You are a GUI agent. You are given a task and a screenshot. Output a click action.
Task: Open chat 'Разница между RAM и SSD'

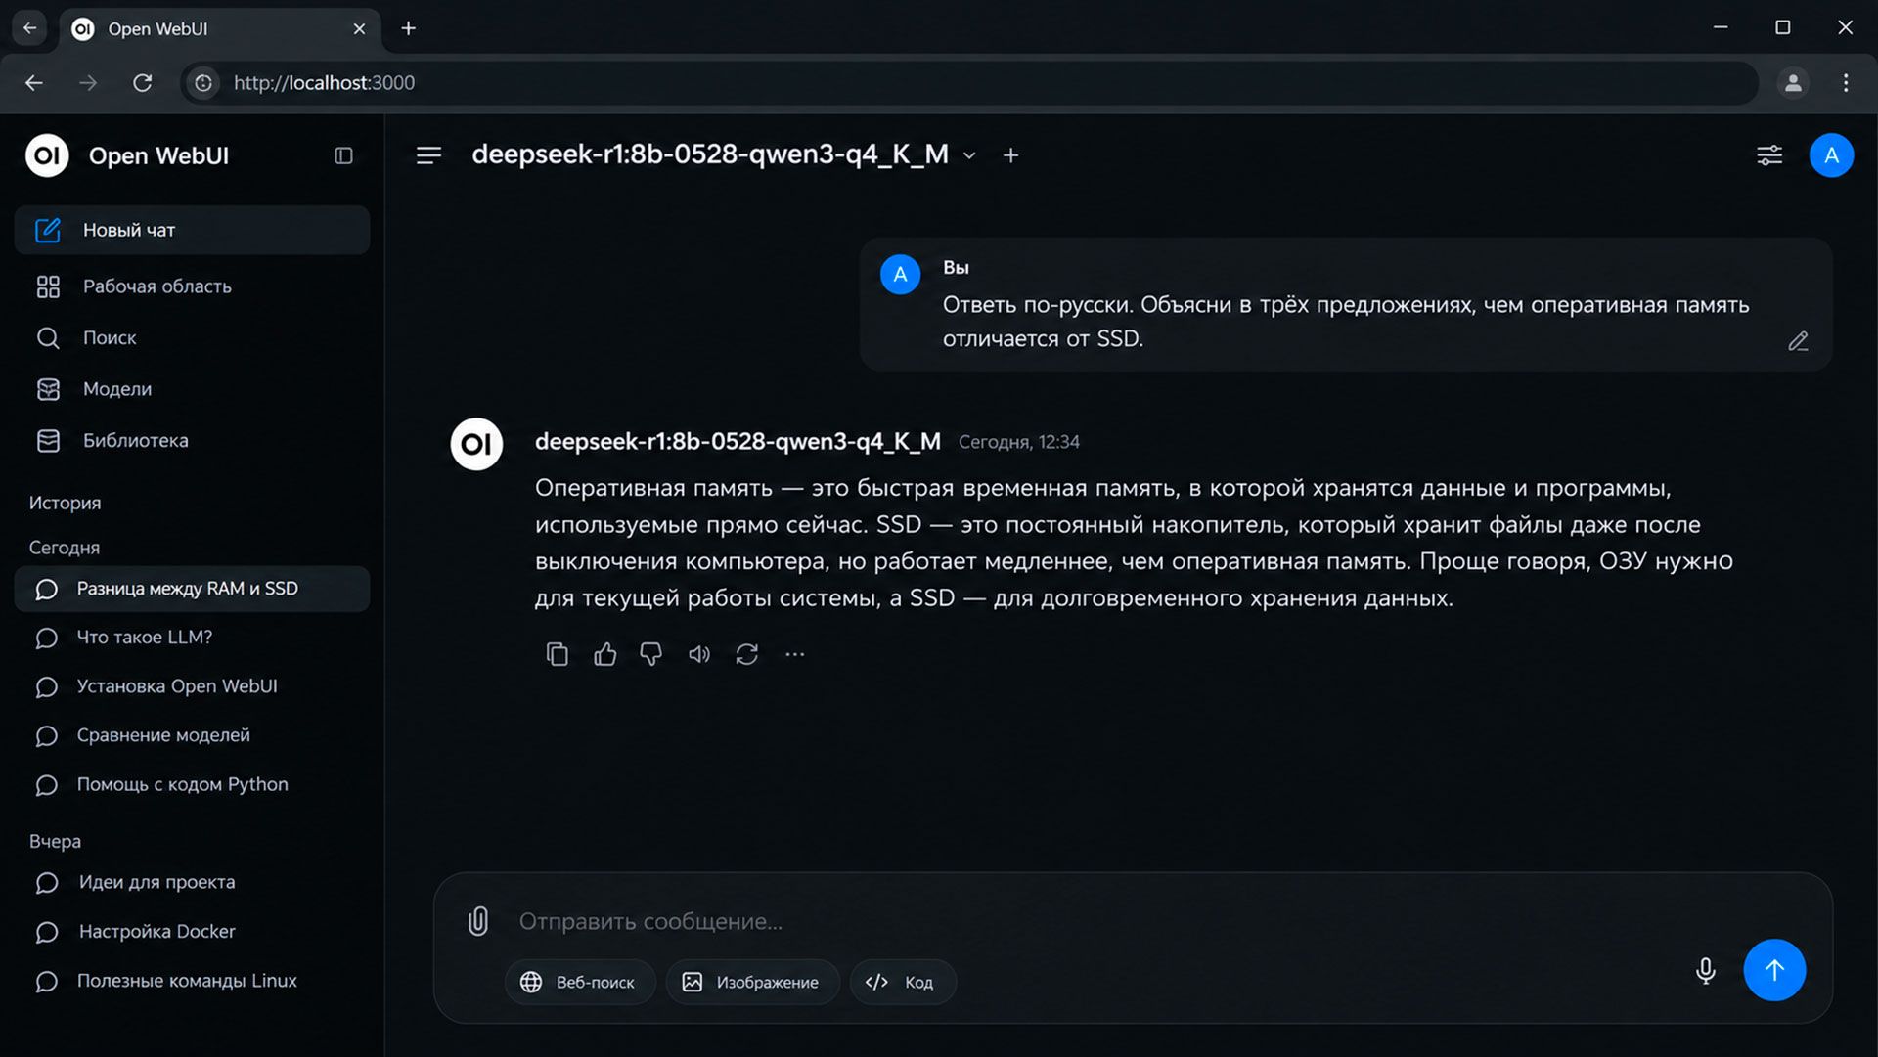[192, 589]
